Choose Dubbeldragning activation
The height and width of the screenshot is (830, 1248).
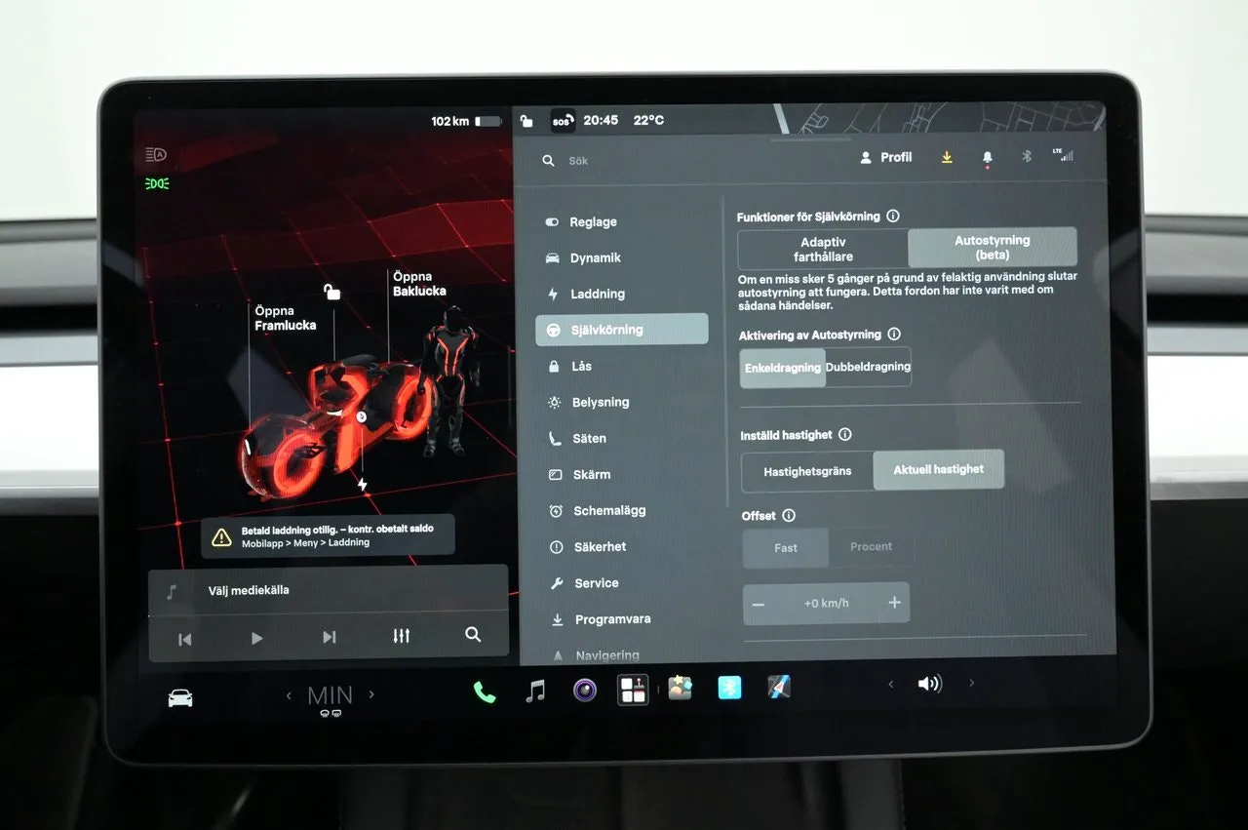(868, 368)
